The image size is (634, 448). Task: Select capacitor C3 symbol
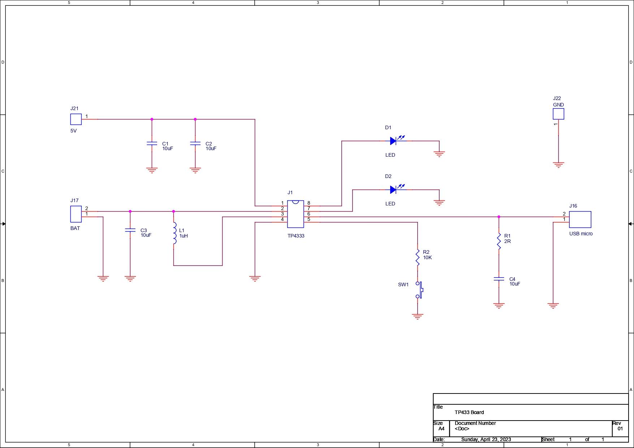tap(130, 230)
